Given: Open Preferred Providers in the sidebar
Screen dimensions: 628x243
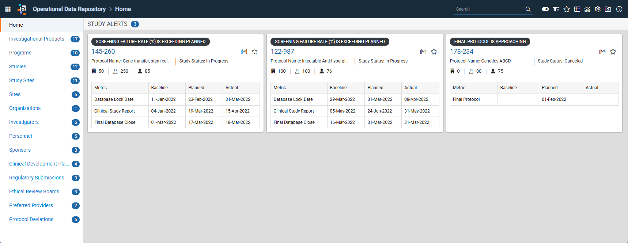Looking at the screenshot, I should point(31,205).
